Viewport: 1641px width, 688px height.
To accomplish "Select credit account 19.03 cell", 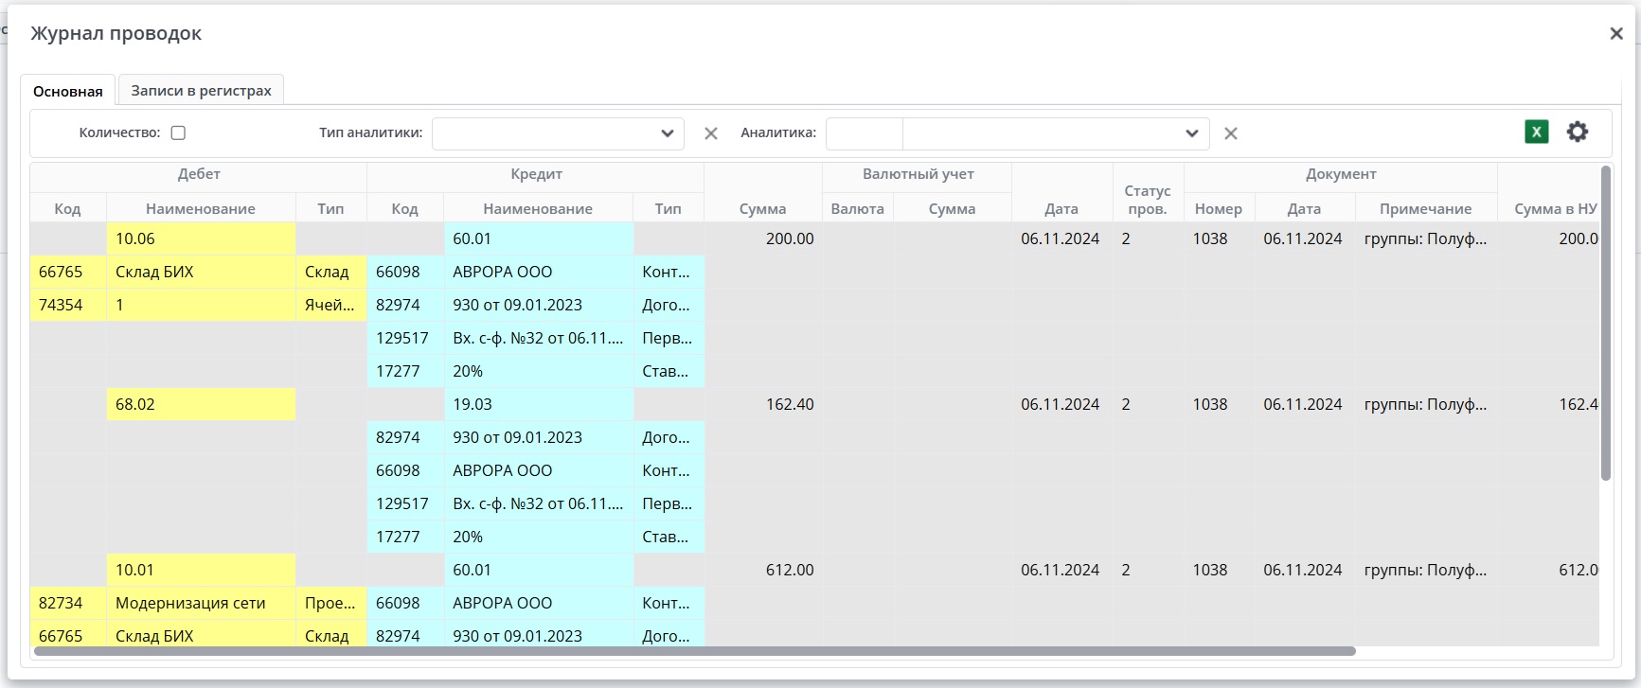I will tap(537, 405).
